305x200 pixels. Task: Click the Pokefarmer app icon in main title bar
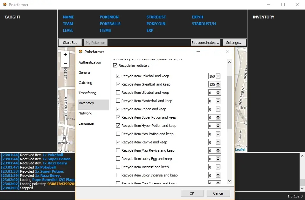(5, 4)
